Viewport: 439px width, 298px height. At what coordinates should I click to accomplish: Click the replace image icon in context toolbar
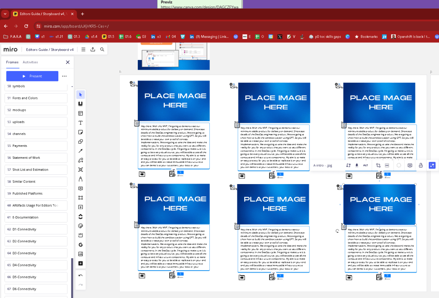click(348, 165)
